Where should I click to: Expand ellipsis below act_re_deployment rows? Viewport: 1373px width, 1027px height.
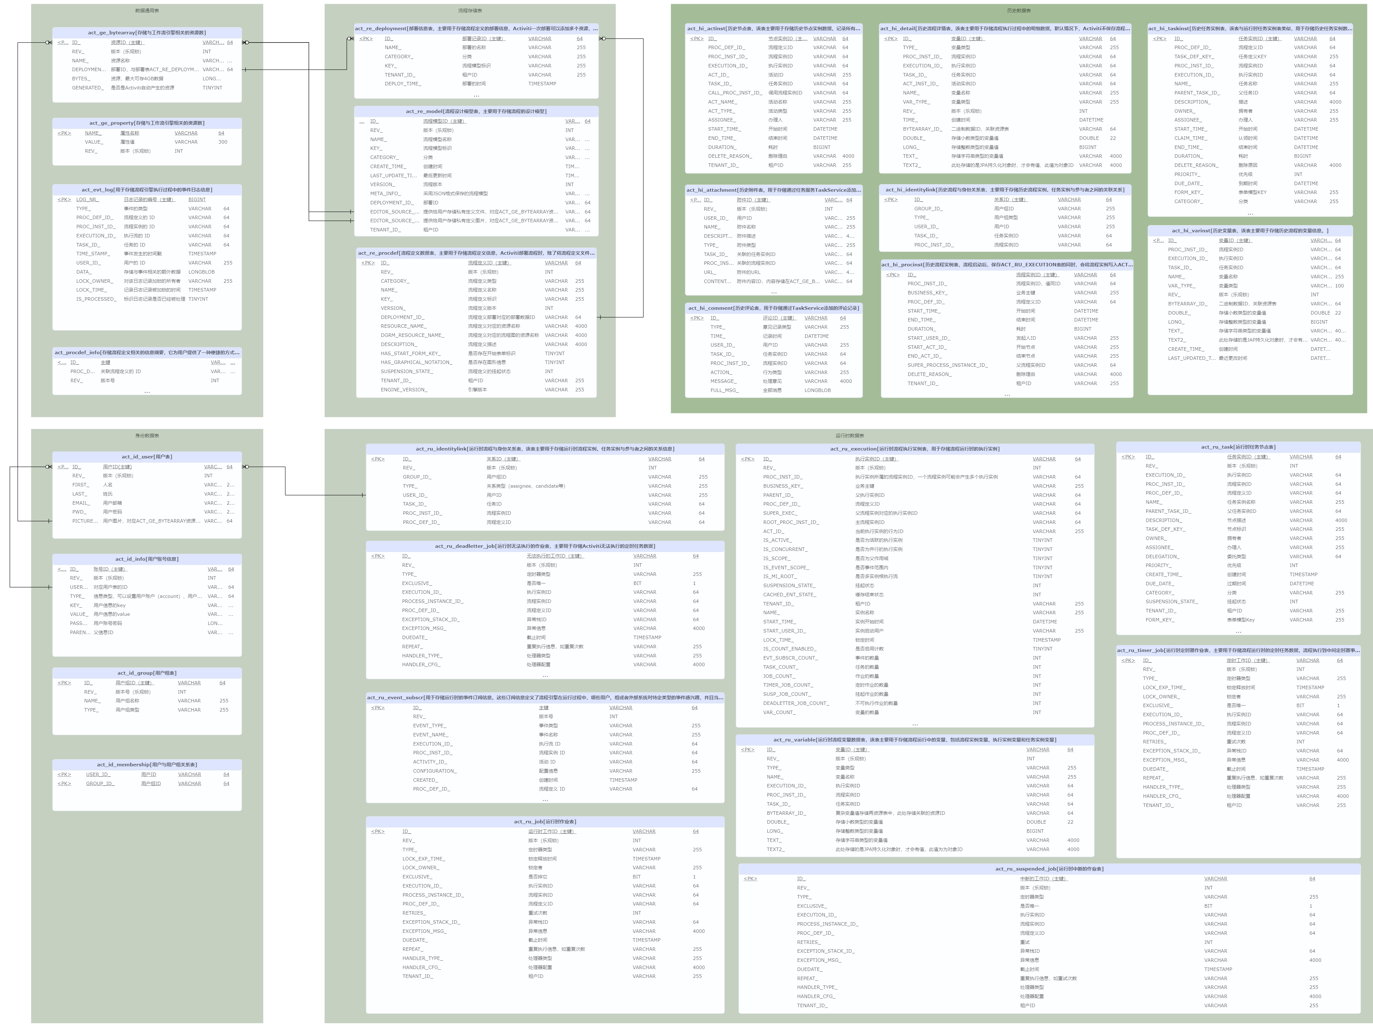[x=476, y=96]
